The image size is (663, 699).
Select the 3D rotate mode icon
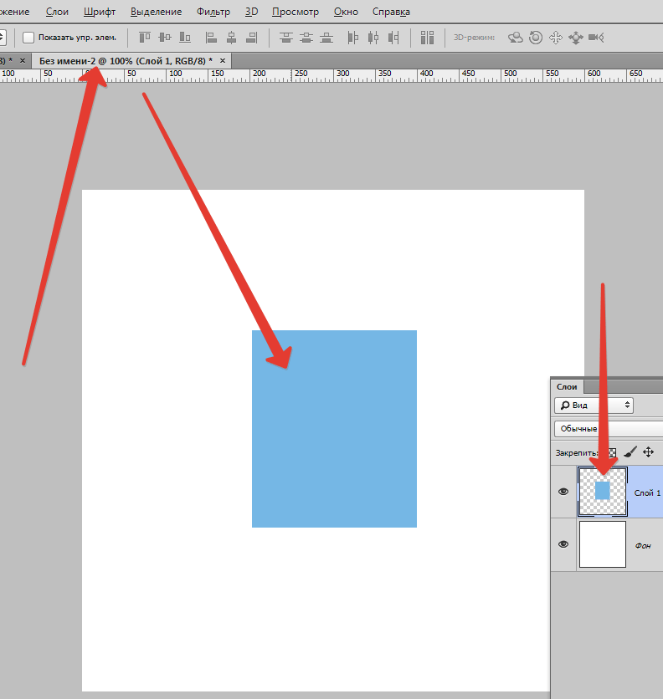point(516,38)
